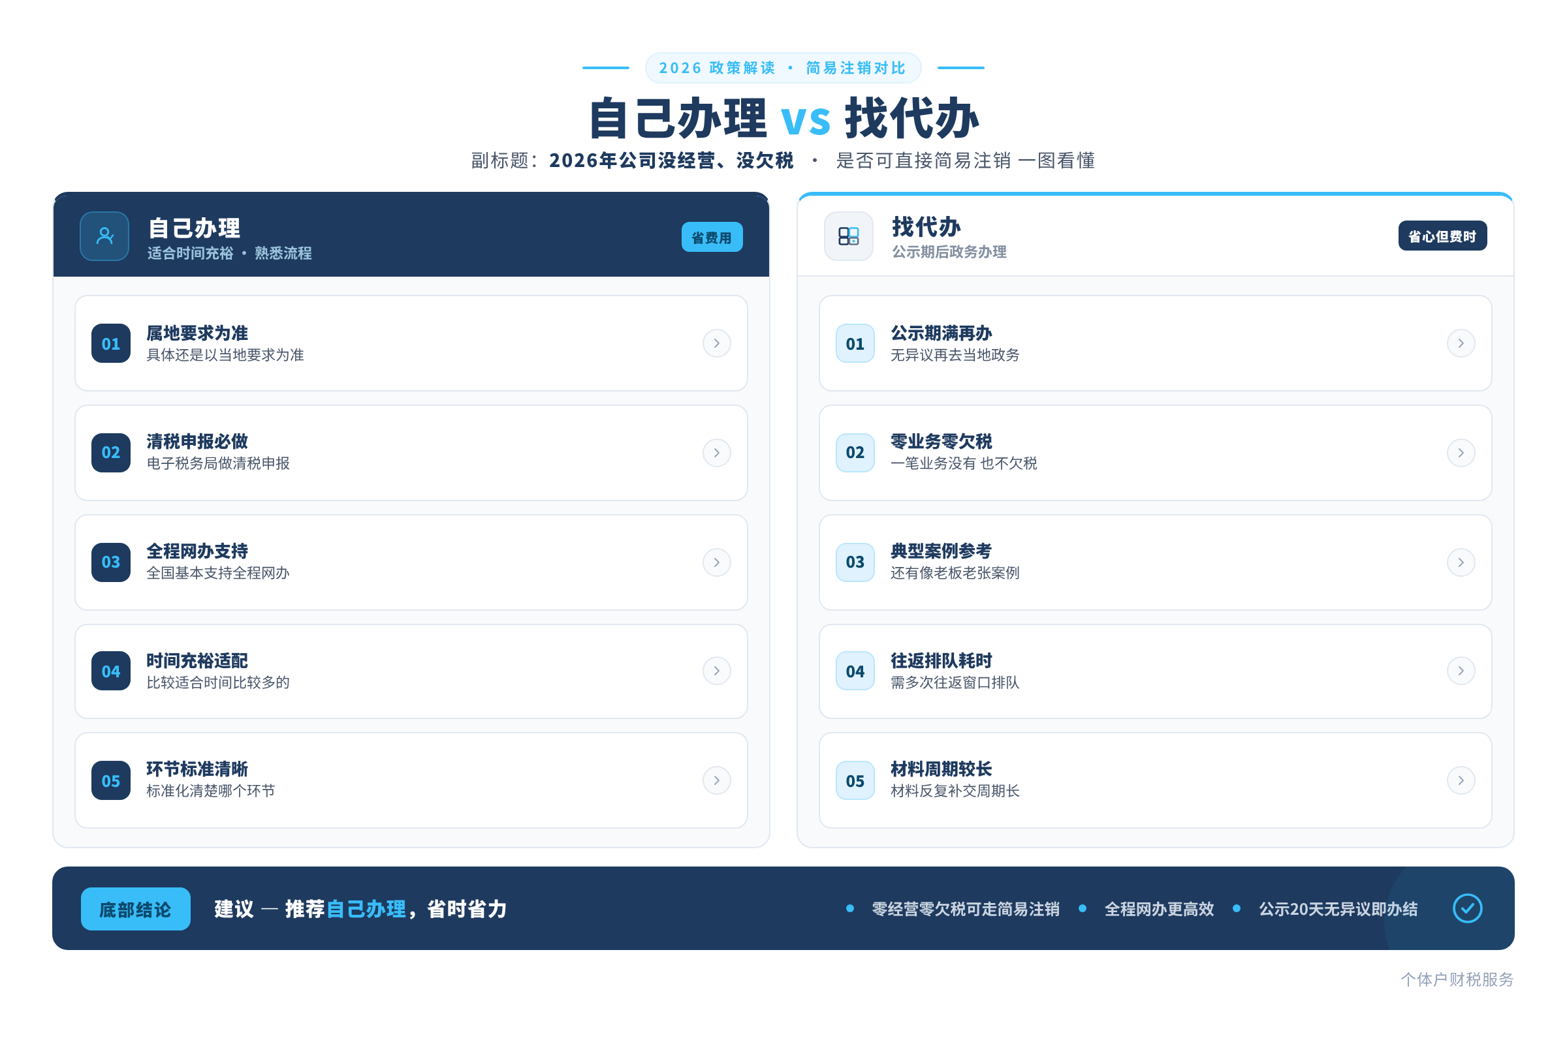Click the 公示期后政务办理 subheading
Image resolution: width=1567 pixels, height=1044 pixels.
(949, 253)
